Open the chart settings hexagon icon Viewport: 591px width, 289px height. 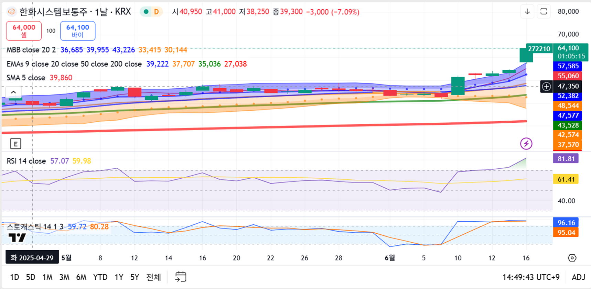click(572, 258)
